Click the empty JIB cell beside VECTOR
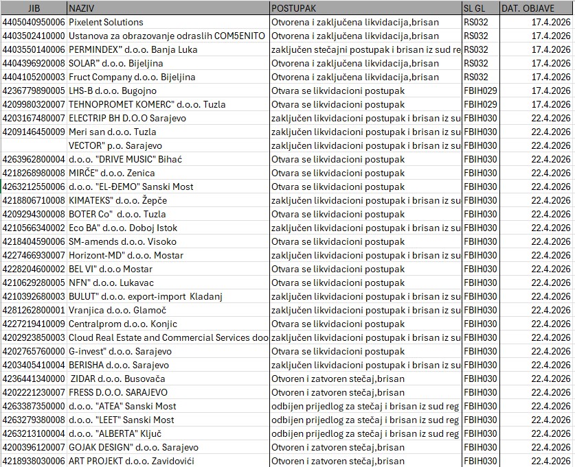The height and width of the screenshot is (467, 575). (x=34, y=145)
